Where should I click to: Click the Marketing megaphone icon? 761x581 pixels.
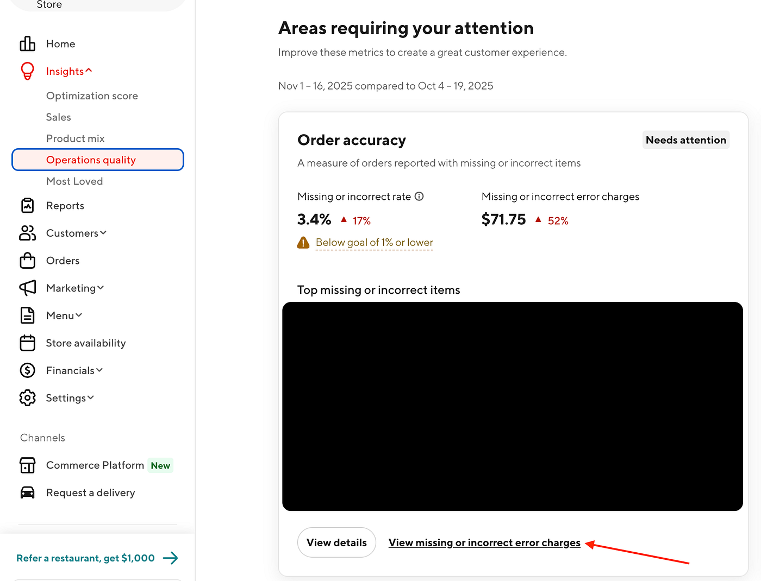[x=27, y=288]
